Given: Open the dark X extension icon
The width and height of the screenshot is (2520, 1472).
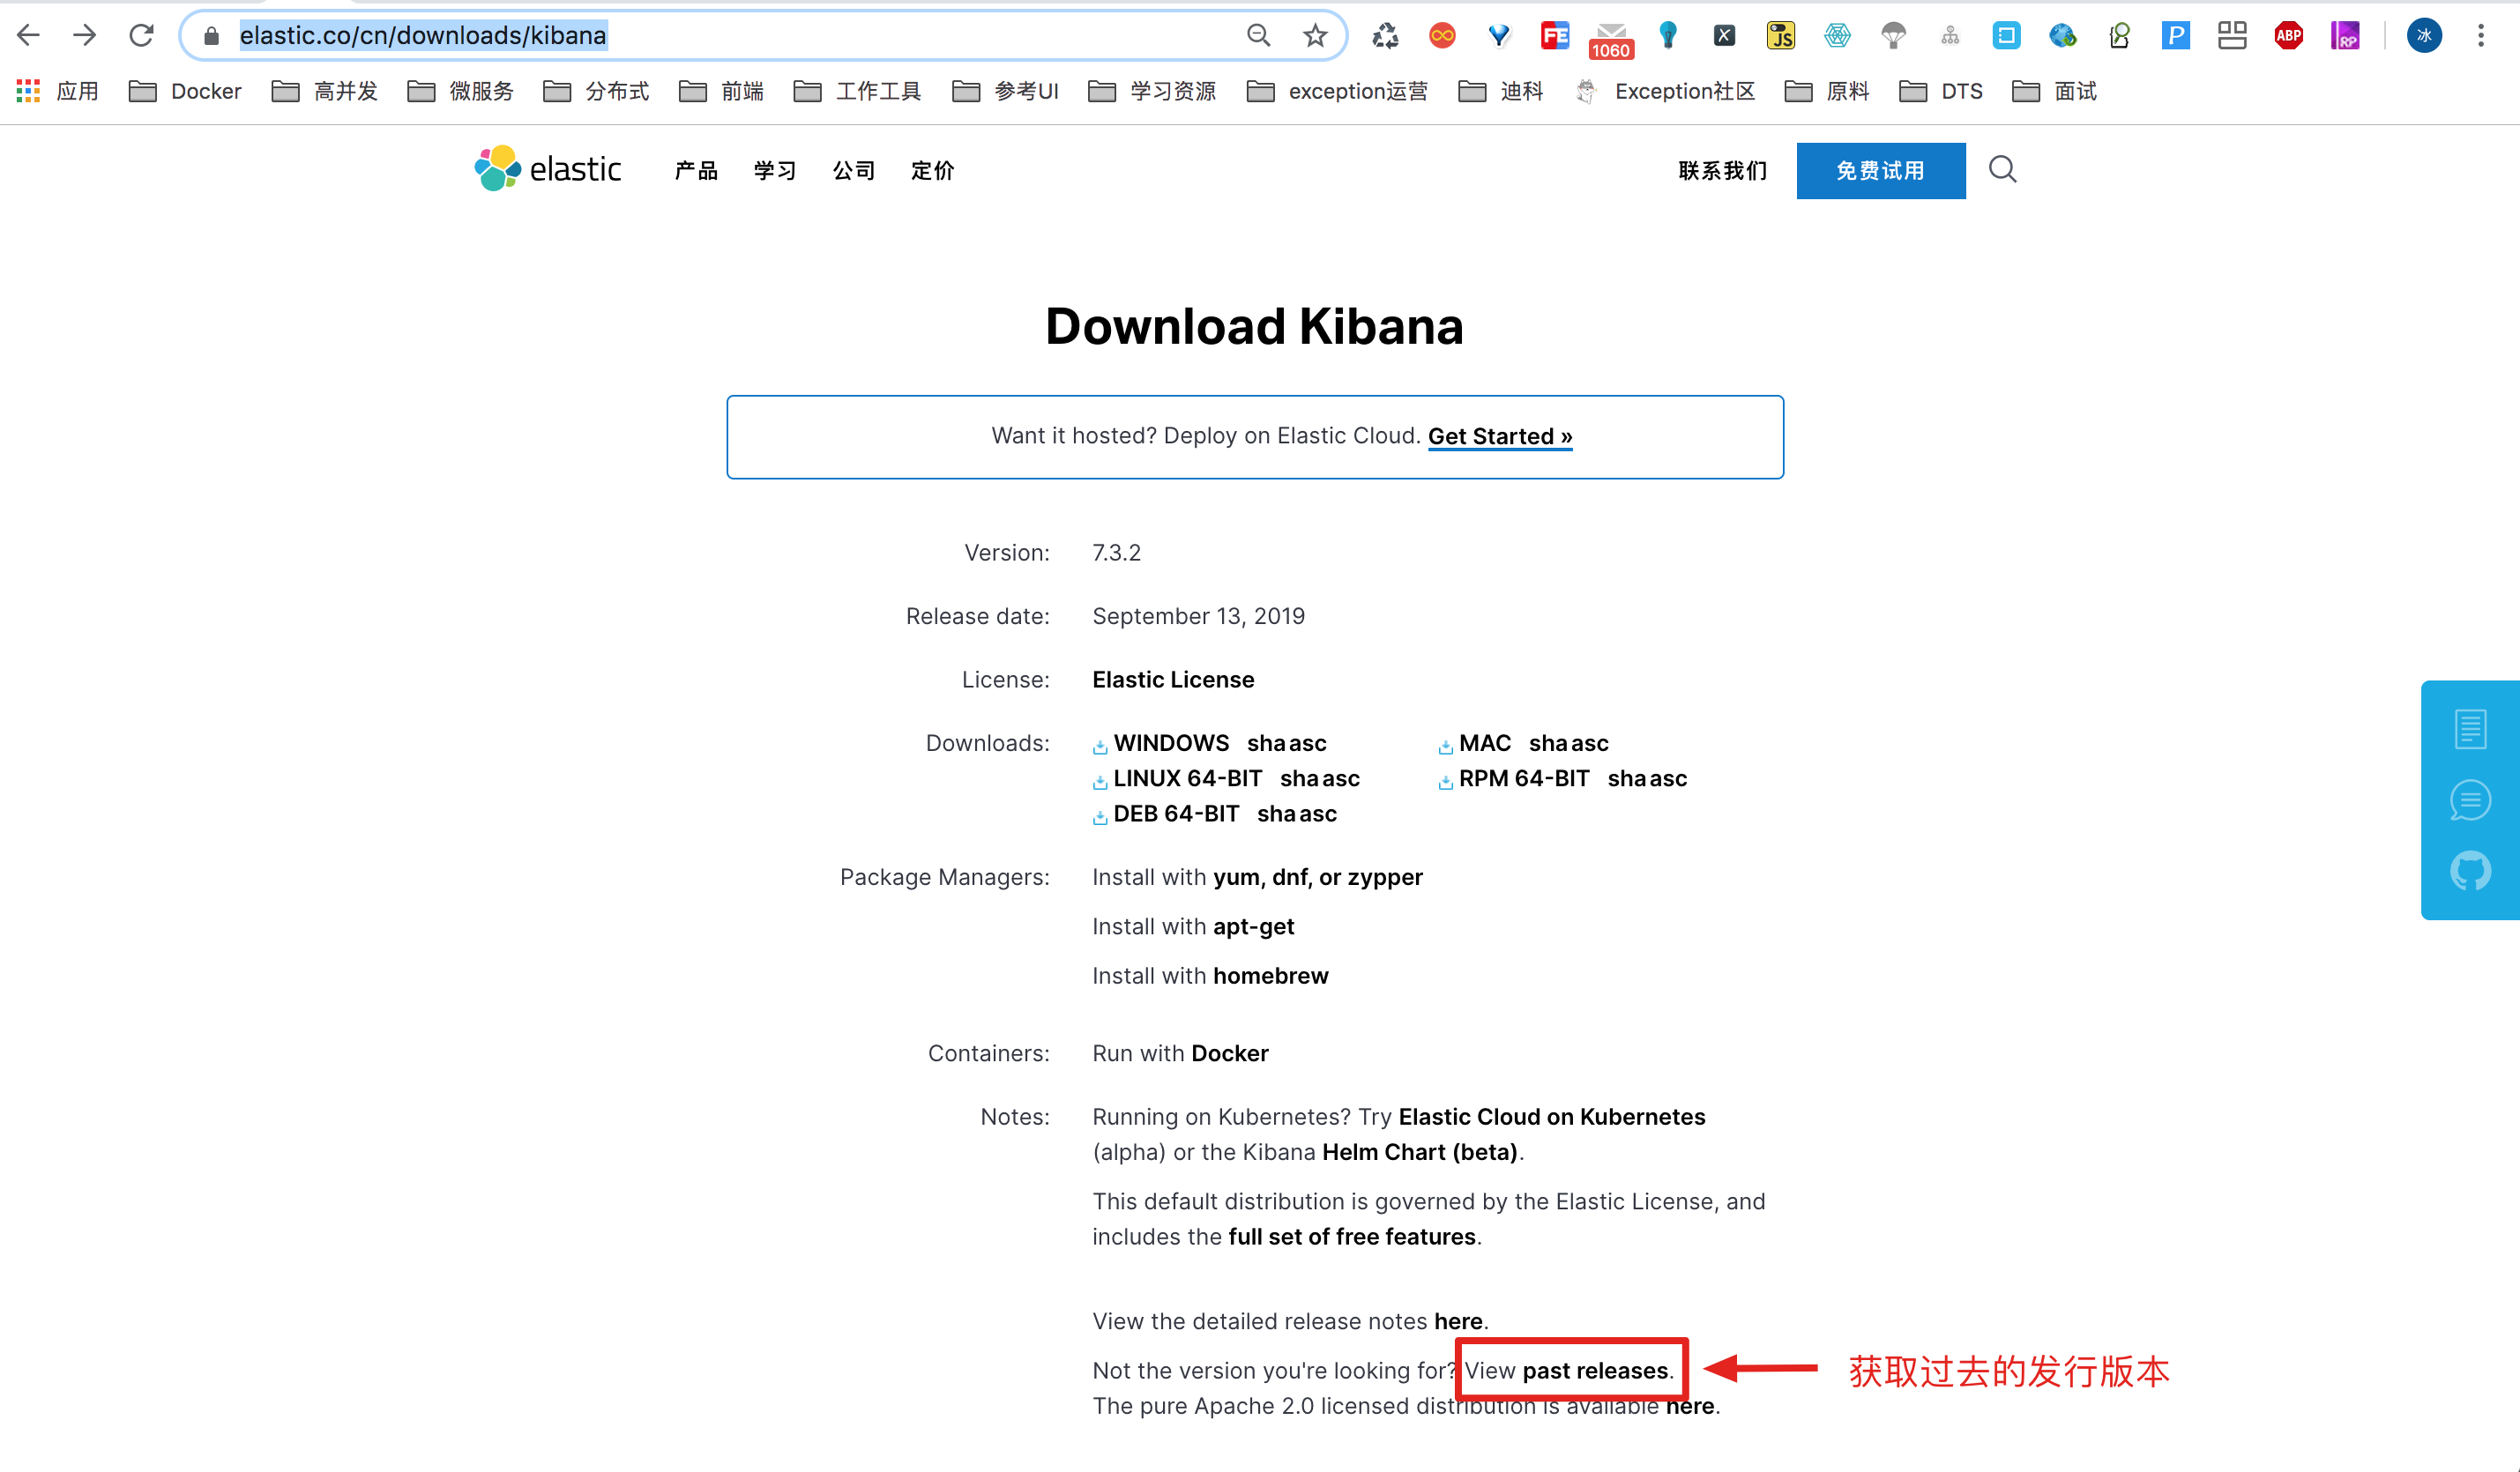Looking at the screenshot, I should point(1724,36).
